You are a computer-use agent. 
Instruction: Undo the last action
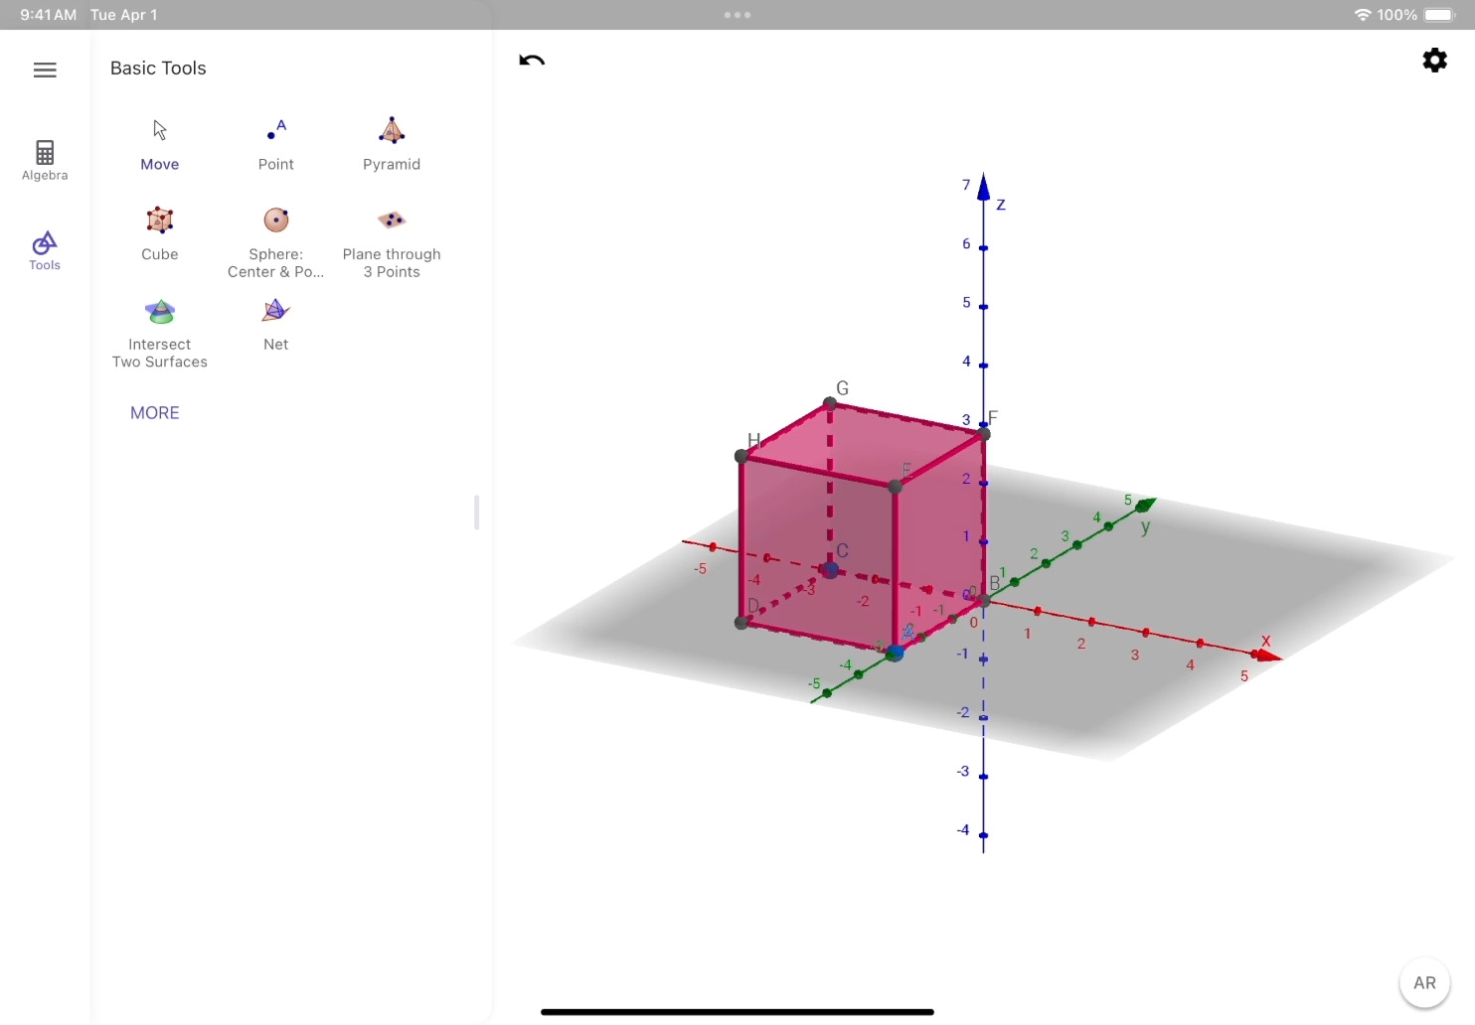pos(532,61)
